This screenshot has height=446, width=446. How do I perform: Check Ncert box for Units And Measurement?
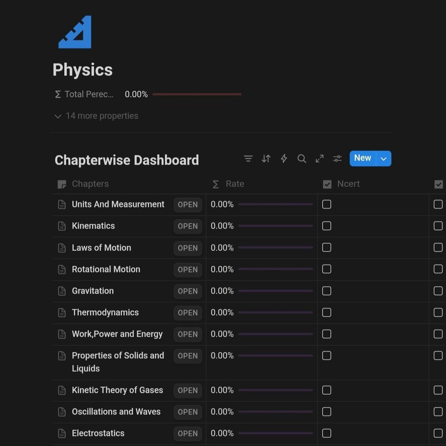(327, 205)
